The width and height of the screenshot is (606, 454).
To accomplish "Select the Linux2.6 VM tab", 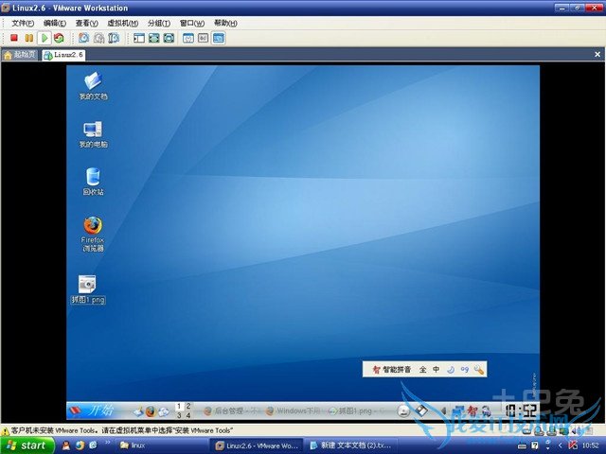I will 63,55.
